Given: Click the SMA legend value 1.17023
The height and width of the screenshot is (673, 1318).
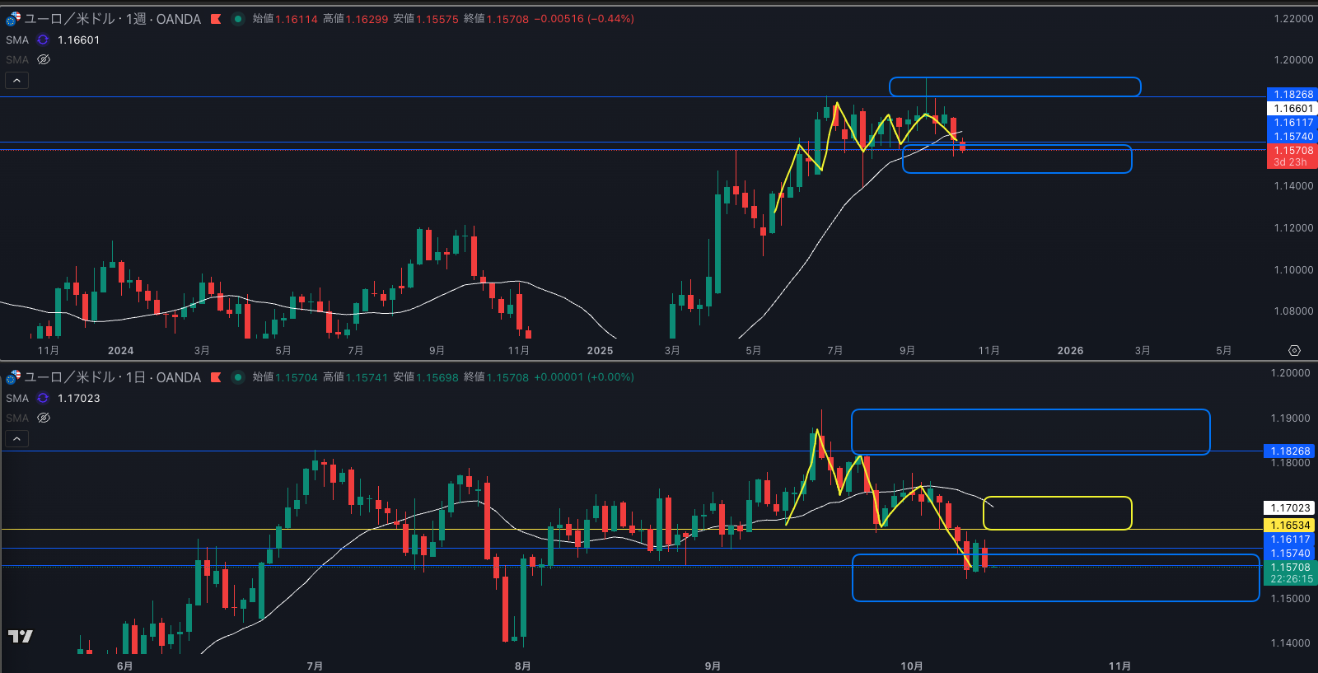Looking at the screenshot, I should (78, 398).
